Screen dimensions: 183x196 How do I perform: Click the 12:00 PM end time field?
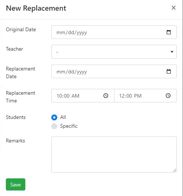[x=145, y=96]
